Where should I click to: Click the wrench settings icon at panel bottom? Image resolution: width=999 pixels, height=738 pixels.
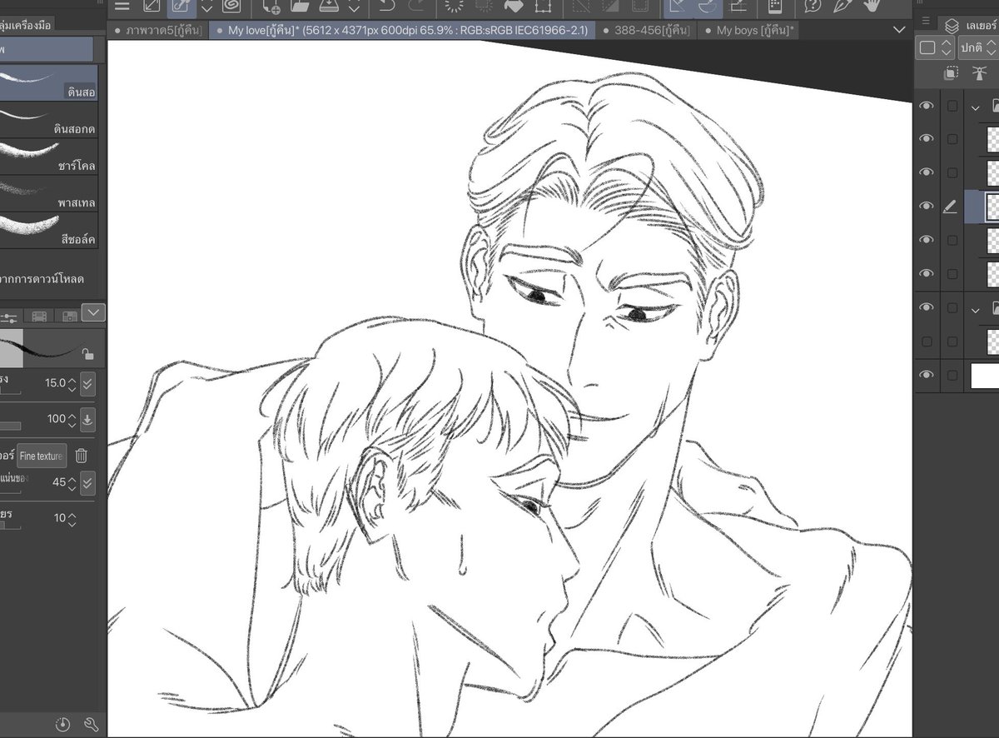tap(92, 724)
